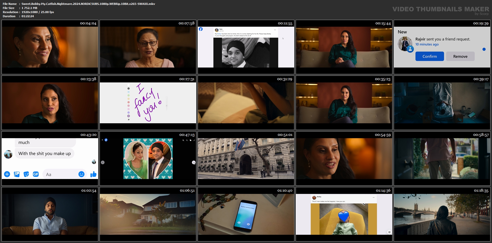
Task: Click the 'Rajvir sent you a friend request.' text
Action: pos(443,39)
